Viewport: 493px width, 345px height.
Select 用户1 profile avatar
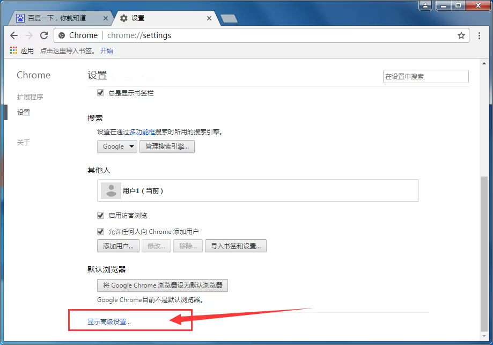tap(111, 190)
